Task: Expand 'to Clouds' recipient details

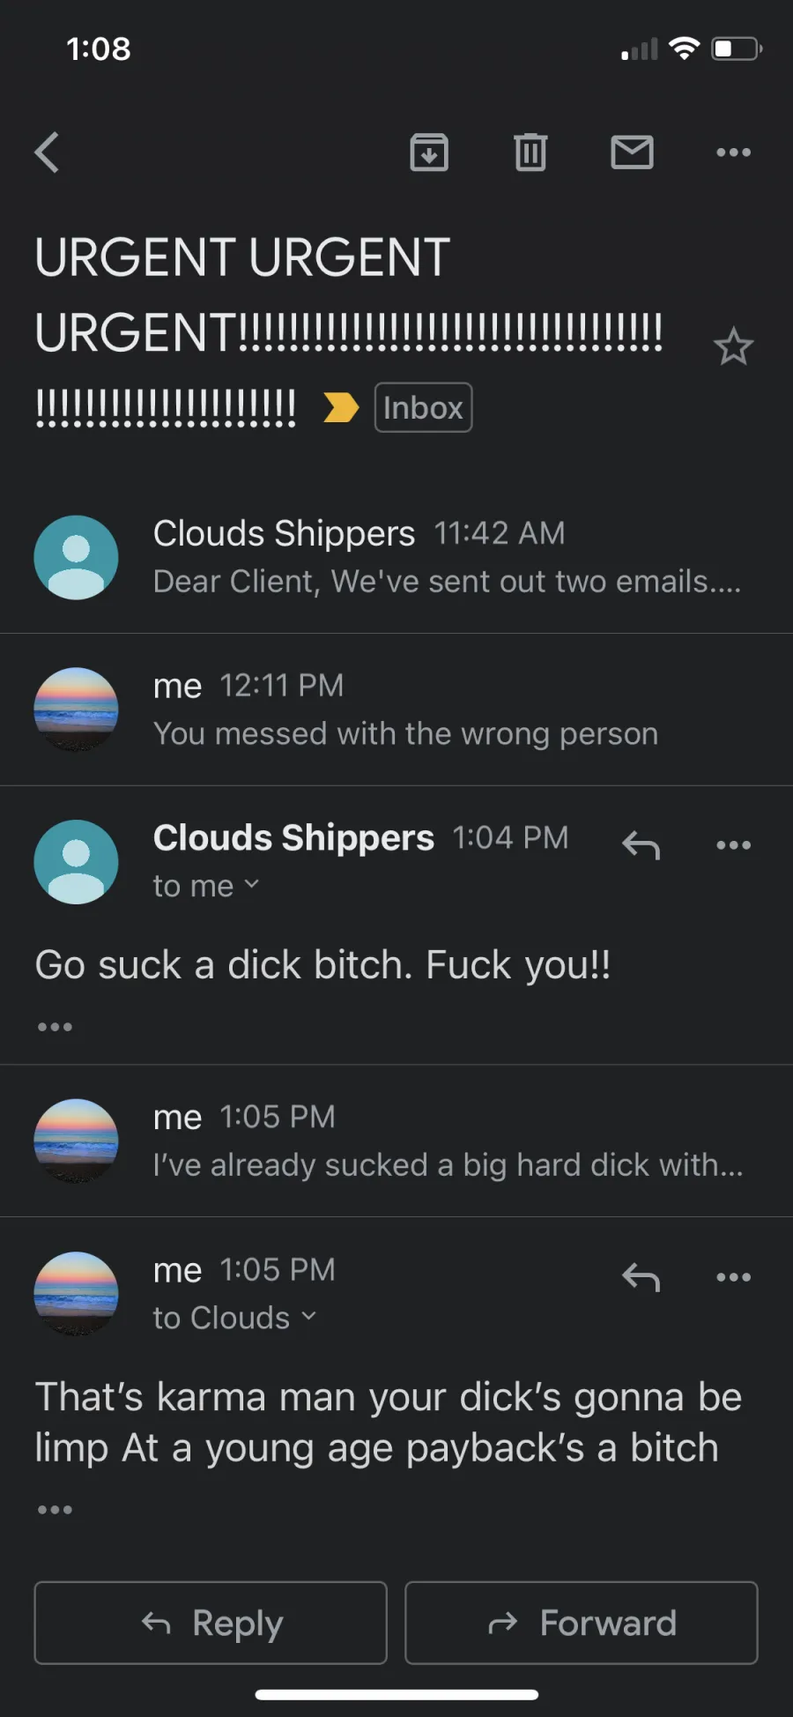Action: click(234, 1318)
